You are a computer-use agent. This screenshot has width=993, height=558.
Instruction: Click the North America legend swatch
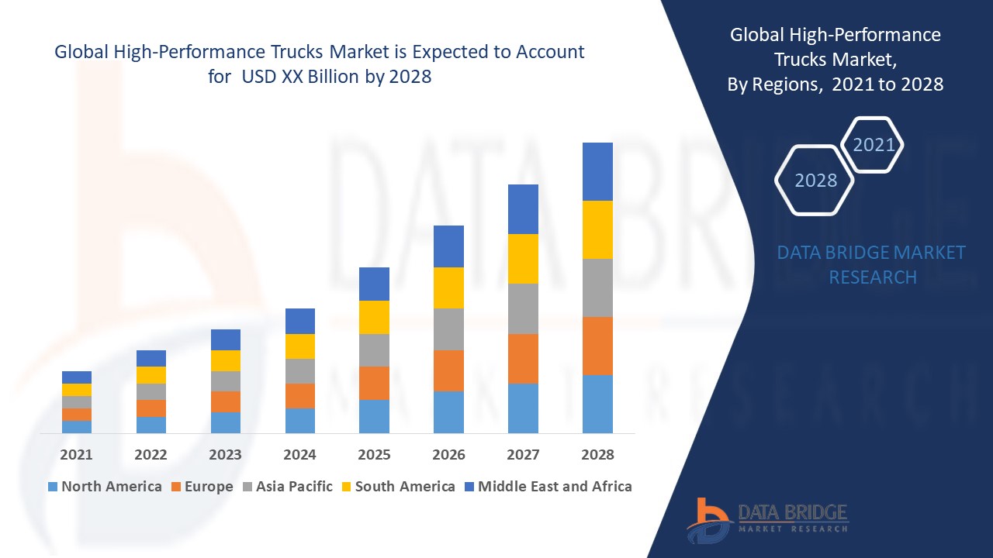[53, 487]
